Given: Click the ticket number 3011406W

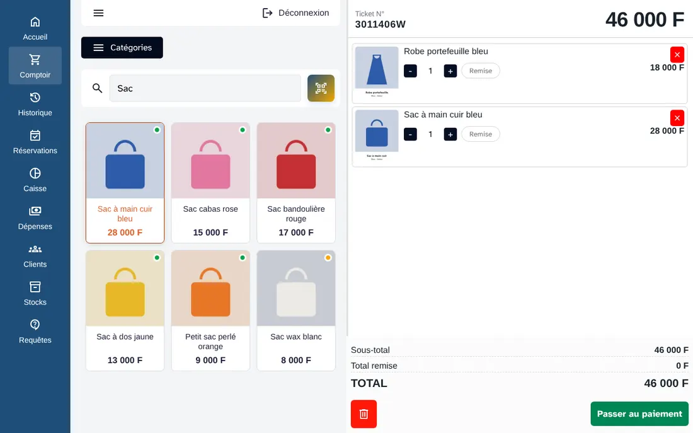Looking at the screenshot, I should tap(380, 25).
